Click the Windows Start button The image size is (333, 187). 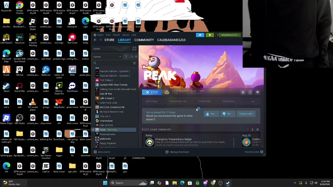[x=105, y=183]
